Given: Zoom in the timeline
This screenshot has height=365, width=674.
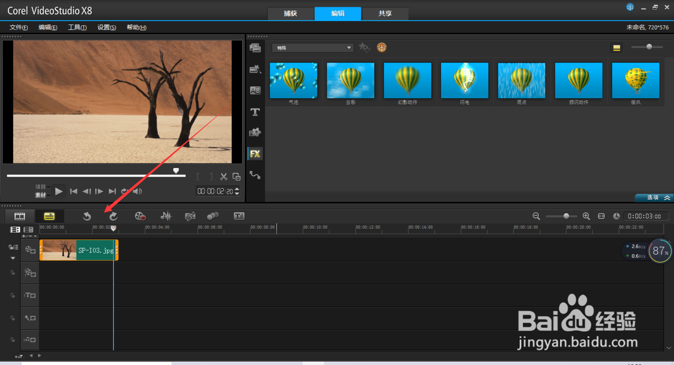Looking at the screenshot, I should click(586, 216).
